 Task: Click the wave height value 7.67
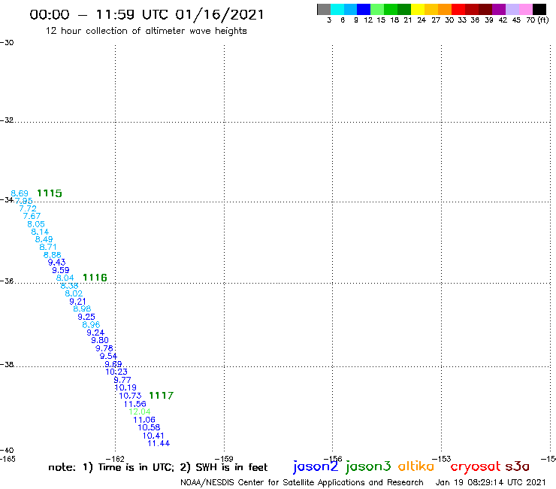pos(32,216)
